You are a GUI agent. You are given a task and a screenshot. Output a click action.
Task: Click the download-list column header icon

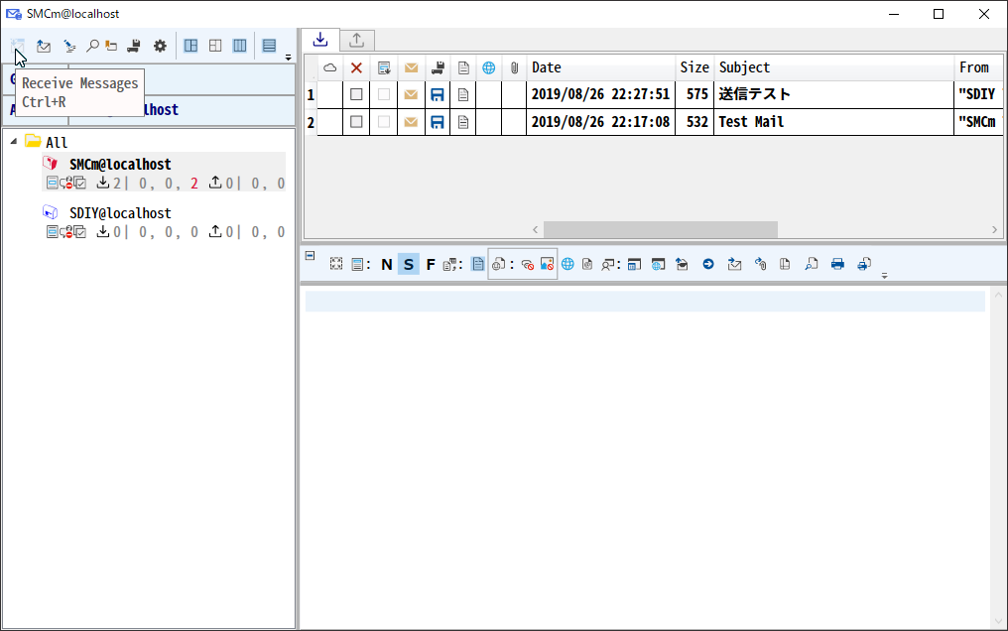[x=384, y=67]
